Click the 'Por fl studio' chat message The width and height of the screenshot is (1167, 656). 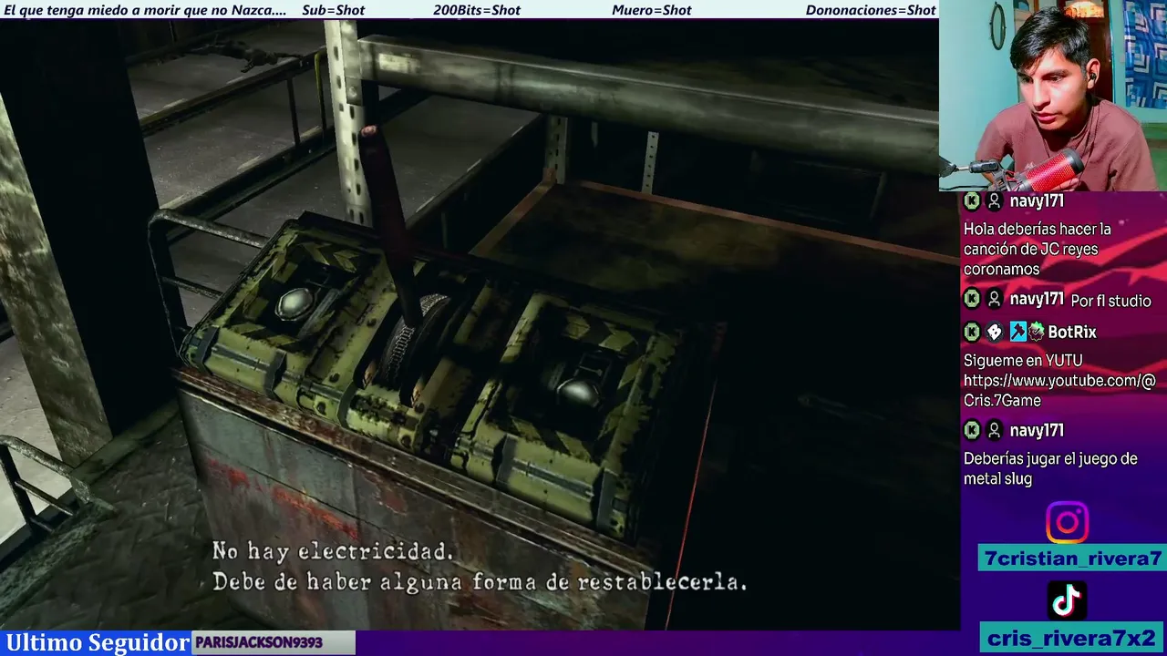[1110, 301]
